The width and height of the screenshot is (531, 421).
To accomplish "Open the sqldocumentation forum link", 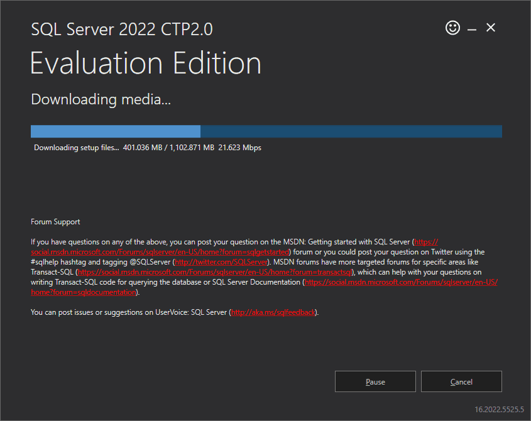I will [x=401, y=282].
